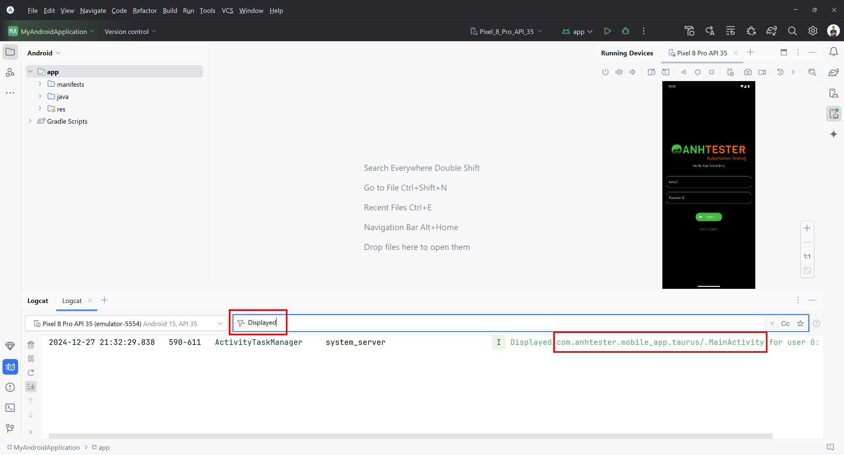The width and height of the screenshot is (844, 455).
Task: Click the emulator power button icon
Action: (x=605, y=72)
